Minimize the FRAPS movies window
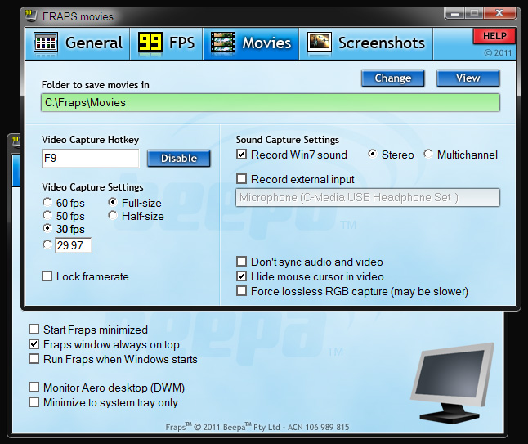528x444 pixels. coord(455,14)
